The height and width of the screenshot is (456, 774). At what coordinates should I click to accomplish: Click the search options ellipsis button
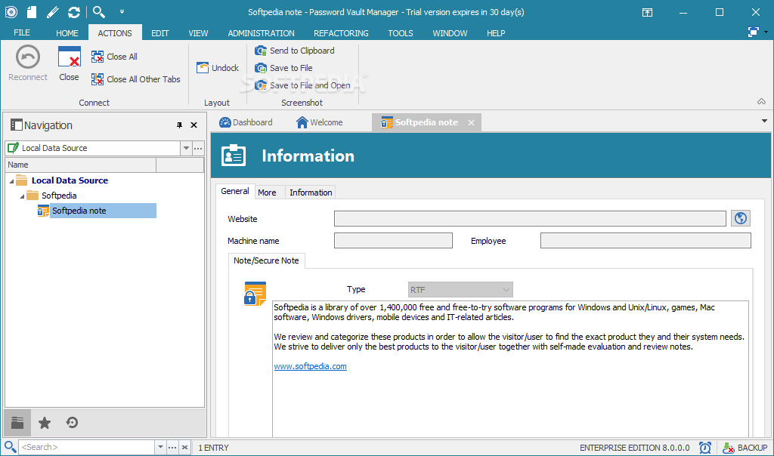(x=172, y=447)
